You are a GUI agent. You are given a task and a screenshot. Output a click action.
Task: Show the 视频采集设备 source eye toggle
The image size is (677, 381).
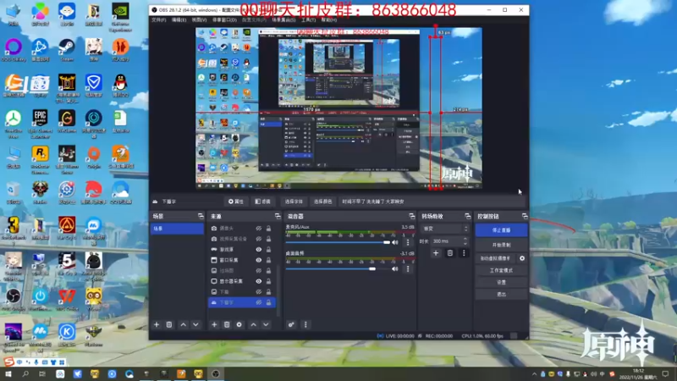259,239
